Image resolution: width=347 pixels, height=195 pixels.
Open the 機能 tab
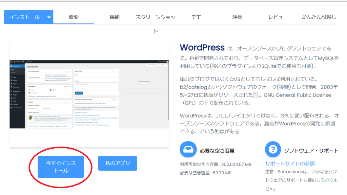point(115,17)
